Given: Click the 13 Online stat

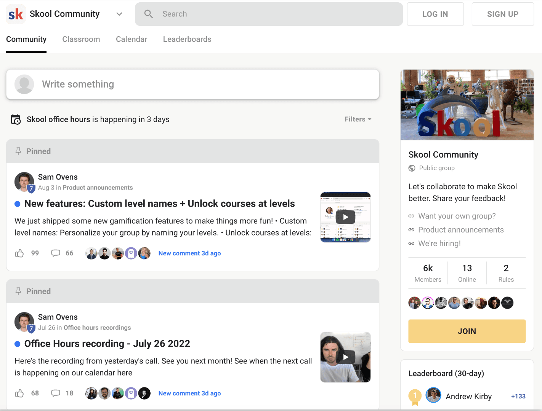Looking at the screenshot, I should [x=467, y=273].
